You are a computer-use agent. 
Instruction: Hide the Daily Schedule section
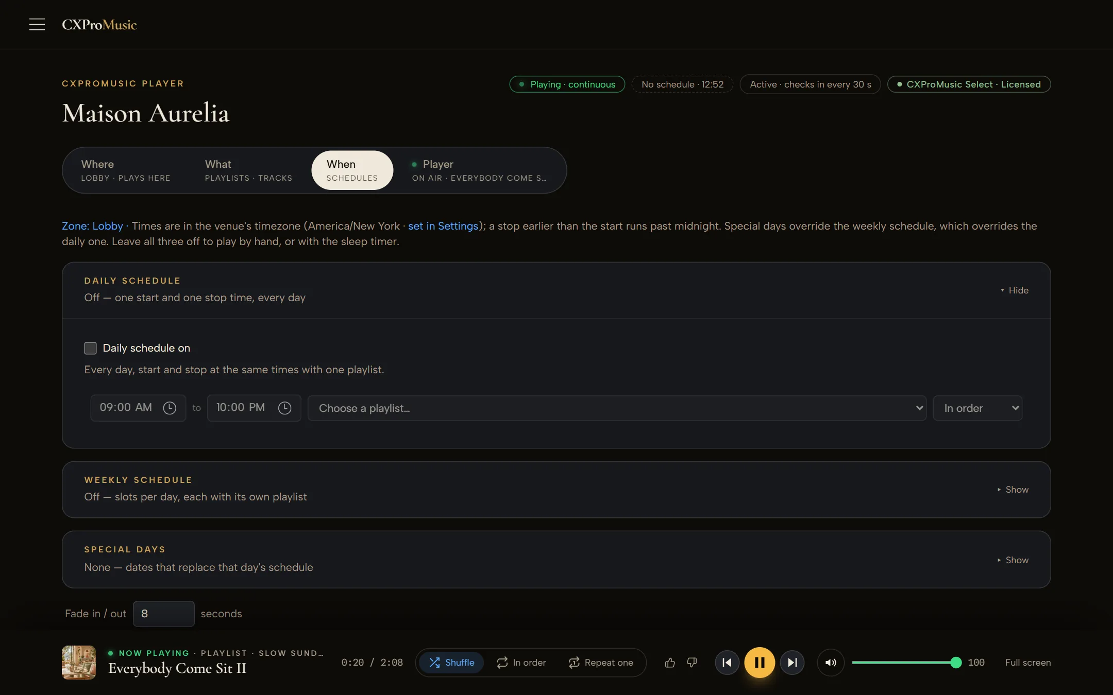[1014, 290]
